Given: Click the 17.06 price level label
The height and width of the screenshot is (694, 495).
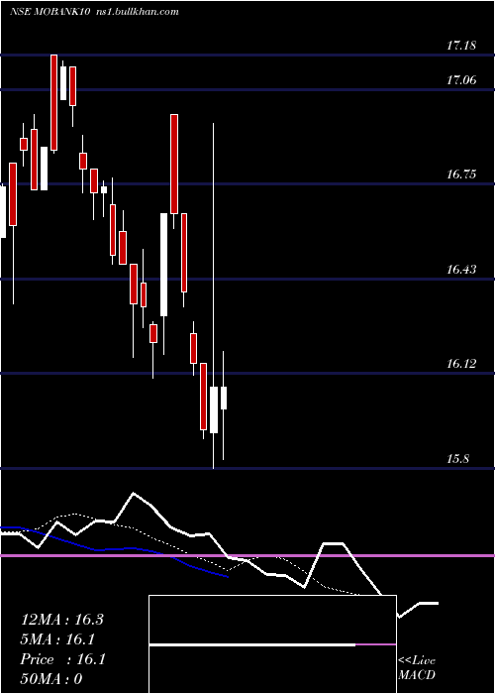Looking at the screenshot, I should click(x=461, y=80).
